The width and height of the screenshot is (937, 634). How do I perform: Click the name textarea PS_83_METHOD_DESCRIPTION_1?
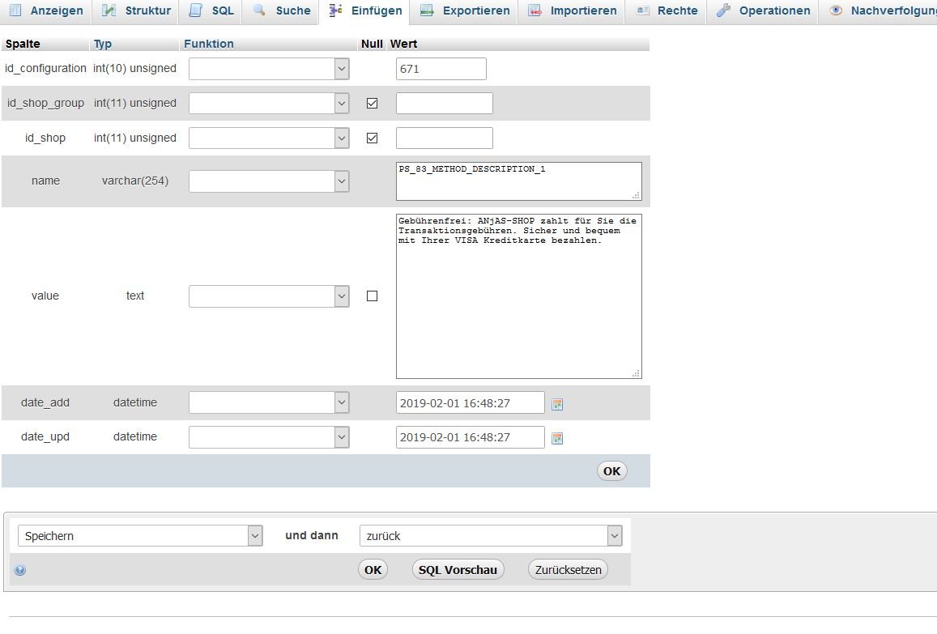tap(518, 181)
